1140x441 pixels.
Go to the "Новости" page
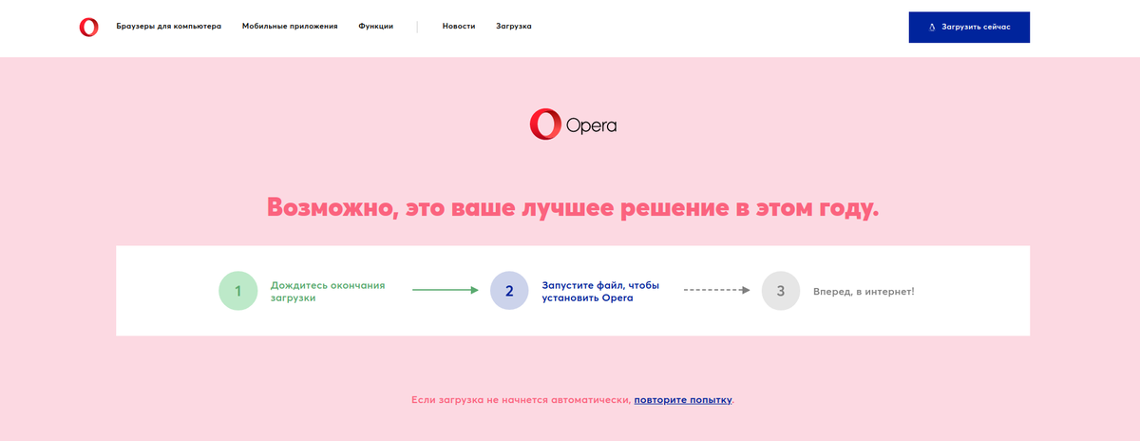point(459,27)
